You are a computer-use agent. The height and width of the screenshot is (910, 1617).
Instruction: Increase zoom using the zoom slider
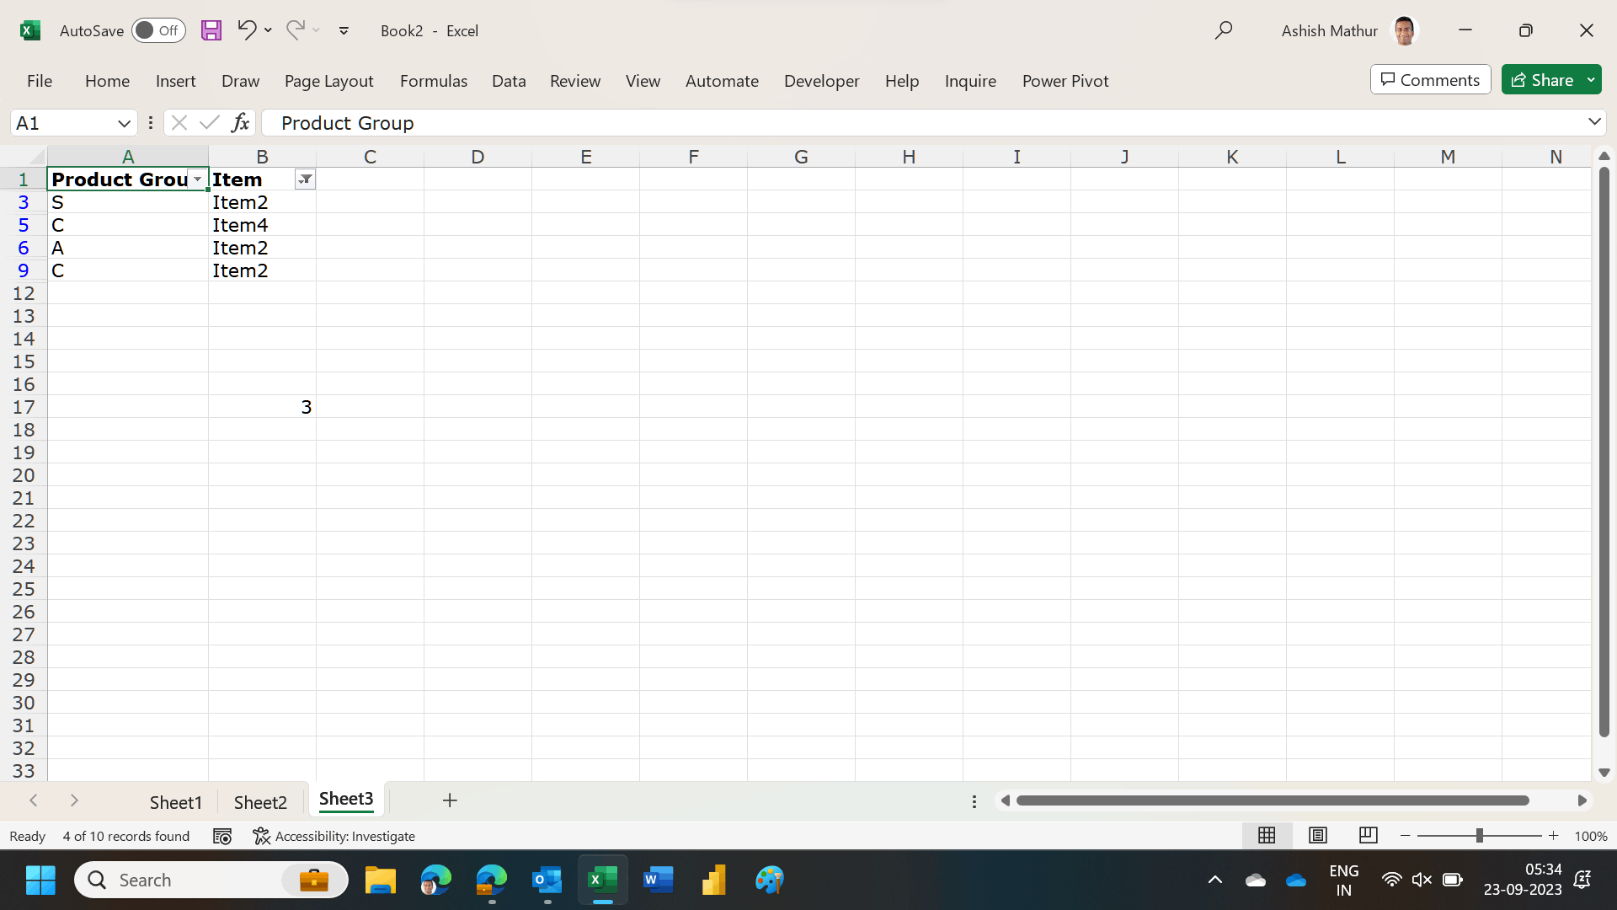coord(1554,836)
